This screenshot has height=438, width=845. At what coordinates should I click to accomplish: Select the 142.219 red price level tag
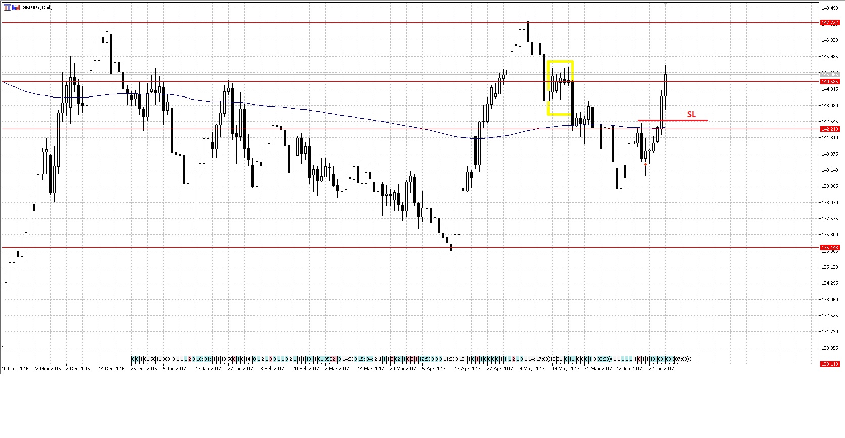830,129
